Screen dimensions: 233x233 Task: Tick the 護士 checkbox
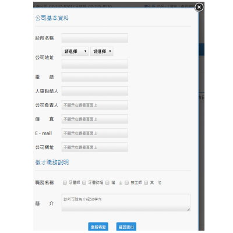point(107,182)
